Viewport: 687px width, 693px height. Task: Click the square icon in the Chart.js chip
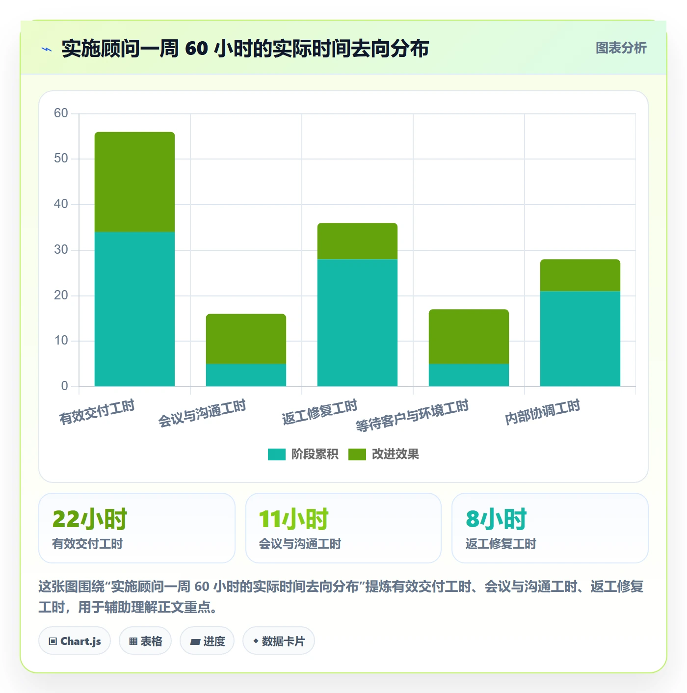point(53,641)
